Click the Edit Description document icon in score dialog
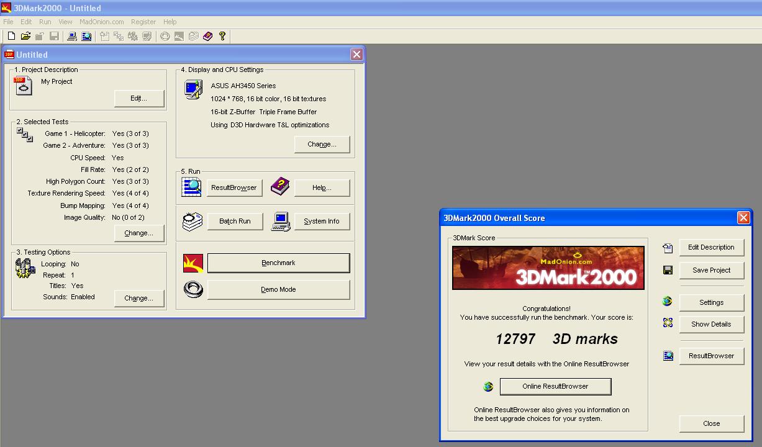 click(668, 248)
